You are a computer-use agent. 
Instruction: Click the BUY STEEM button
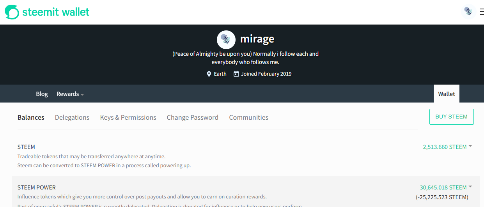click(x=452, y=117)
